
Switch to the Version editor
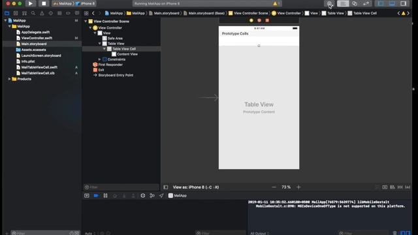[366, 3]
